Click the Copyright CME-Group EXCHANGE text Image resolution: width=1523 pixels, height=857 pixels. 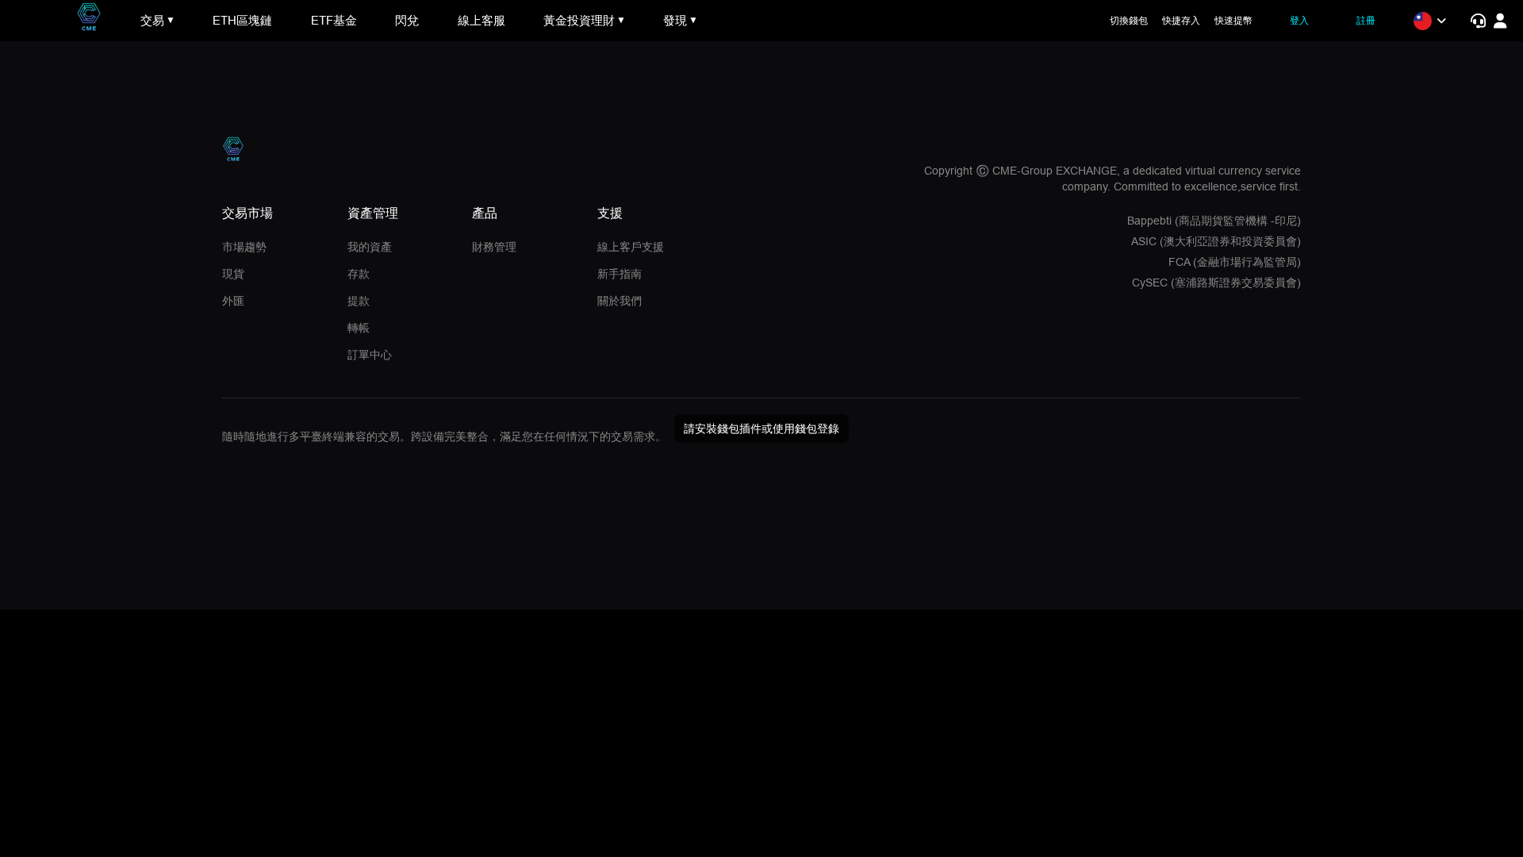[x=1112, y=179]
